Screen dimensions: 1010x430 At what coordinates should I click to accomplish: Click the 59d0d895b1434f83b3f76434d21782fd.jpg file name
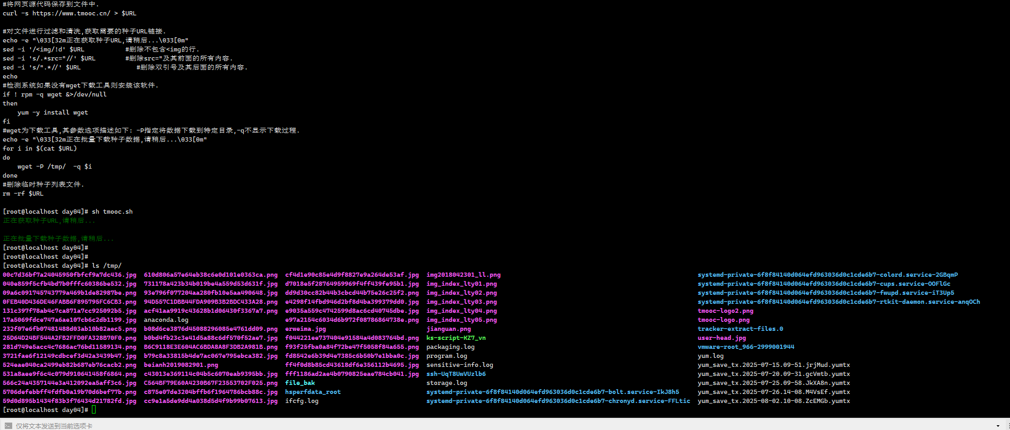pyautogui.click(x=70, y=401)
